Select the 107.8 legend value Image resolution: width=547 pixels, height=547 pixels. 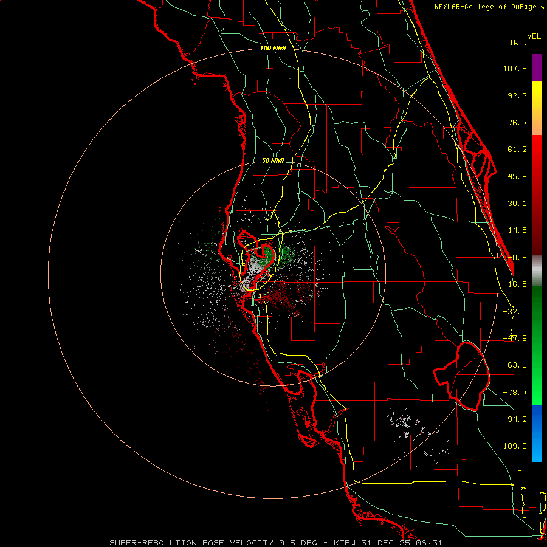(515, 68)
